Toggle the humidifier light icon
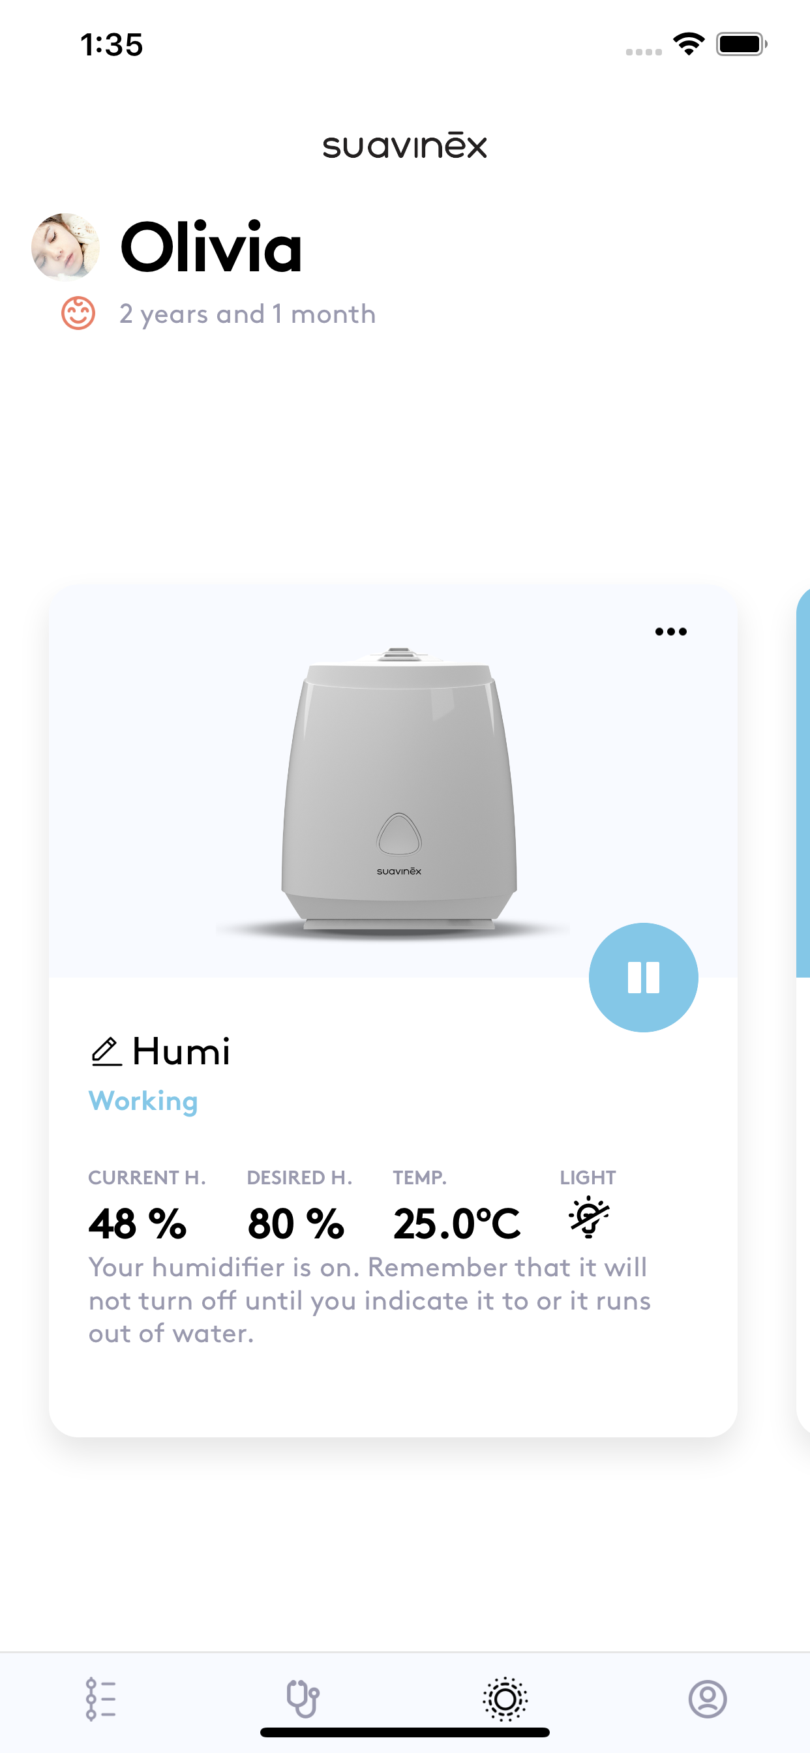The width and height of the screenshot is (810, 1753). pos(589,1217)
